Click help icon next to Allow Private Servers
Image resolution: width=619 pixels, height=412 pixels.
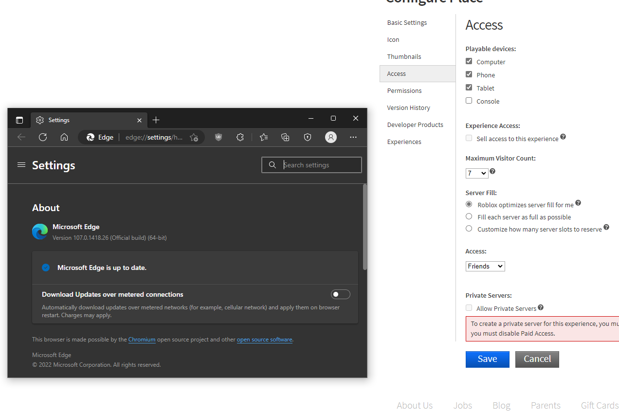(x=541, y=307)
